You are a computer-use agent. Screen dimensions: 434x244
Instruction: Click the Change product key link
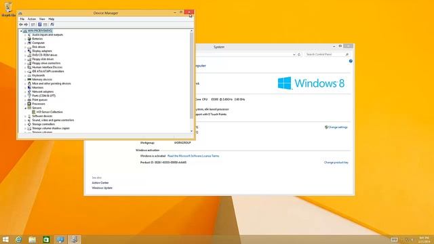pos(336,163)
